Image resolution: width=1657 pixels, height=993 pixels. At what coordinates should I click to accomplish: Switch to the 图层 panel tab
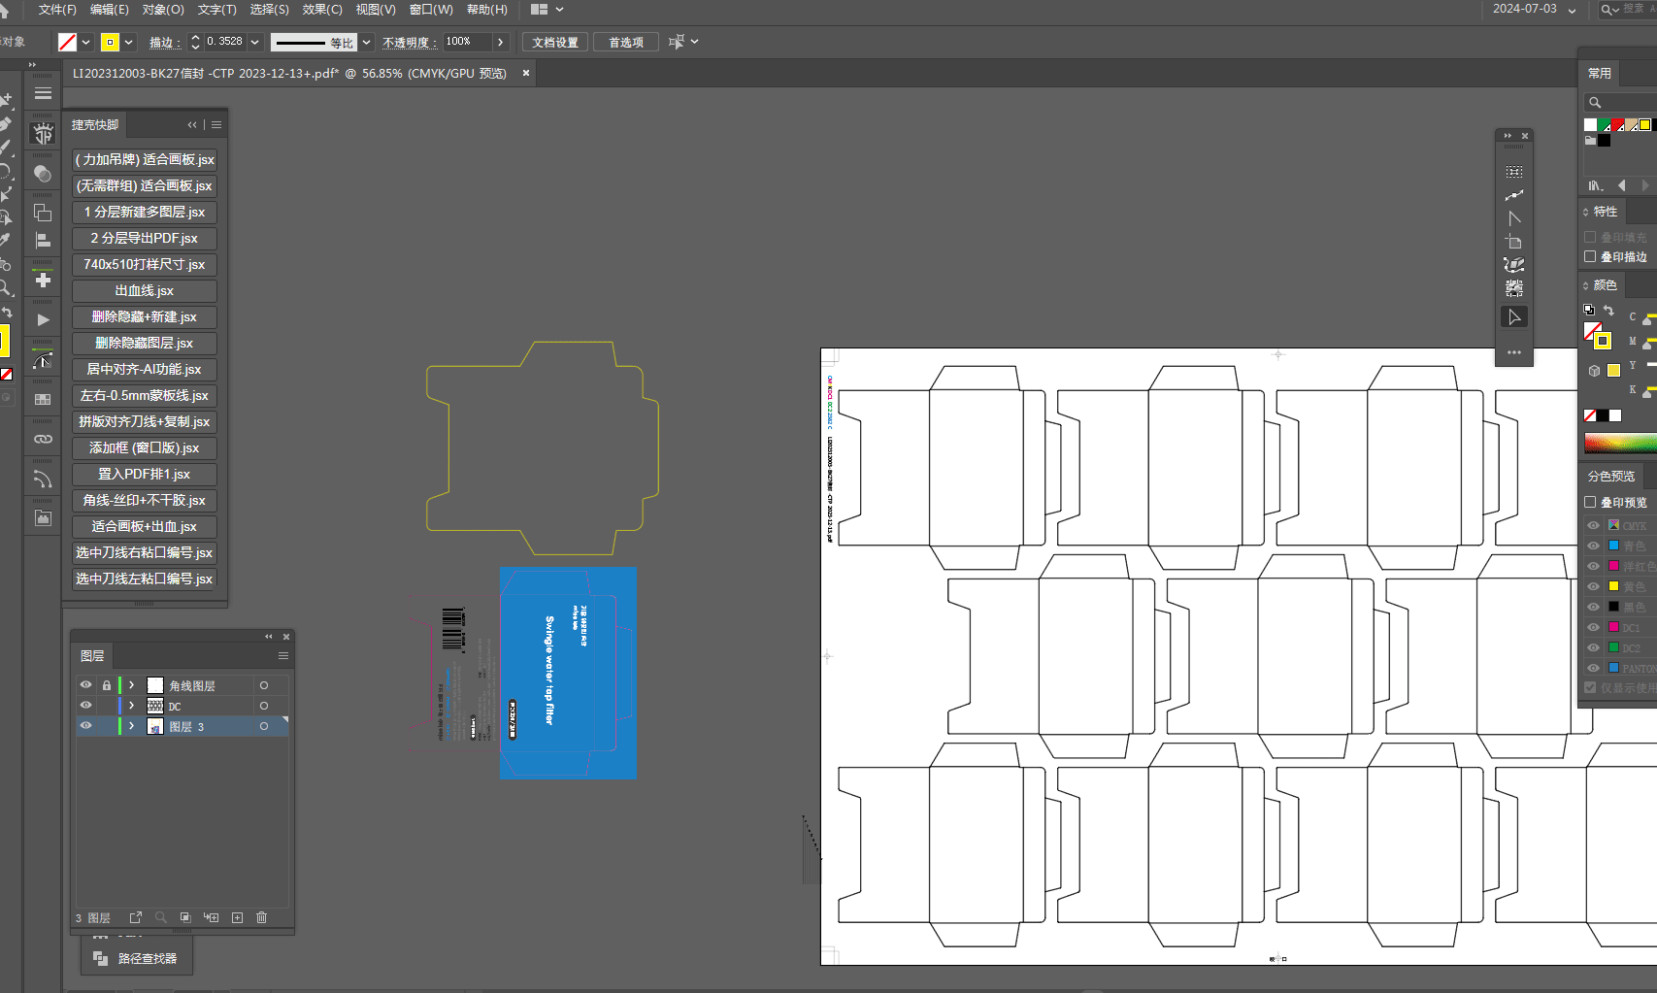92,656
